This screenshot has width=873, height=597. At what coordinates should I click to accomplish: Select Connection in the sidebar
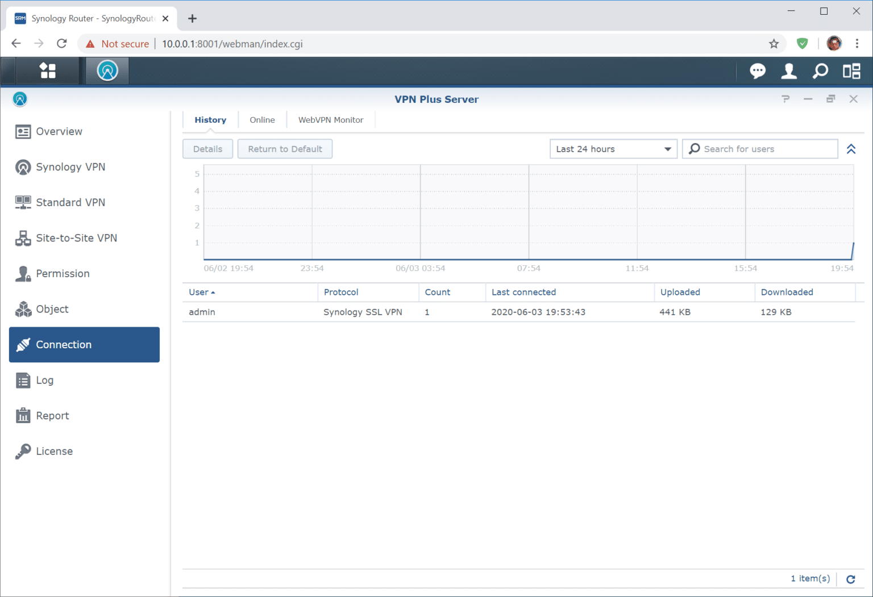[x=84, y=345]
